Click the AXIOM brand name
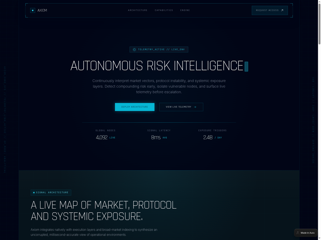The image size is (321, 240). click(42, 10)
